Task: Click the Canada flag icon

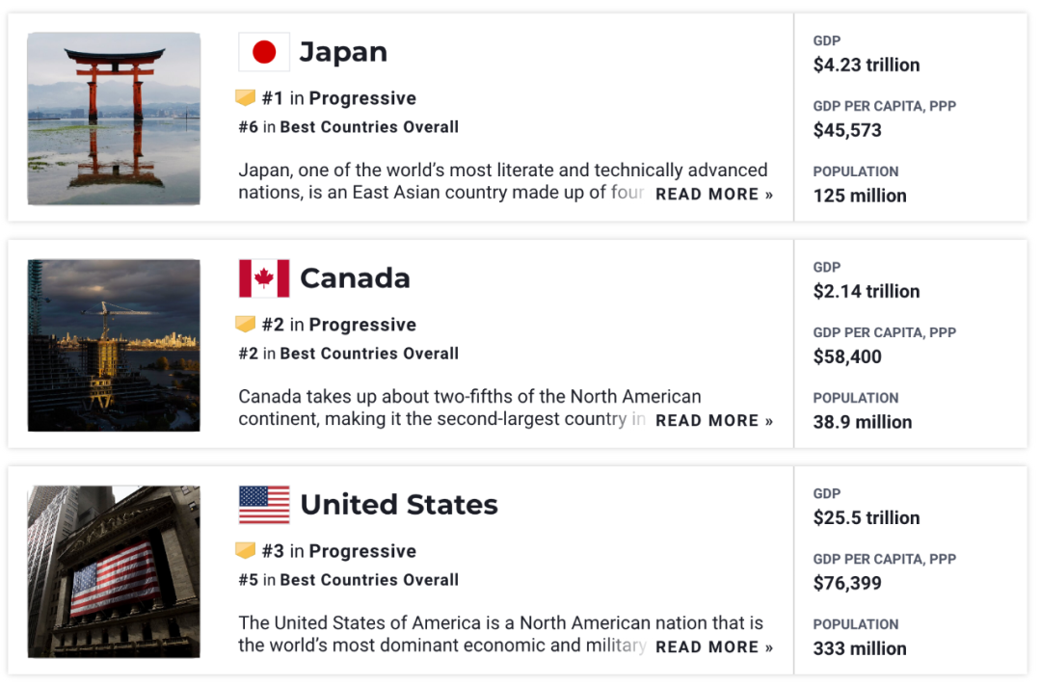Action: pos(264,278)
